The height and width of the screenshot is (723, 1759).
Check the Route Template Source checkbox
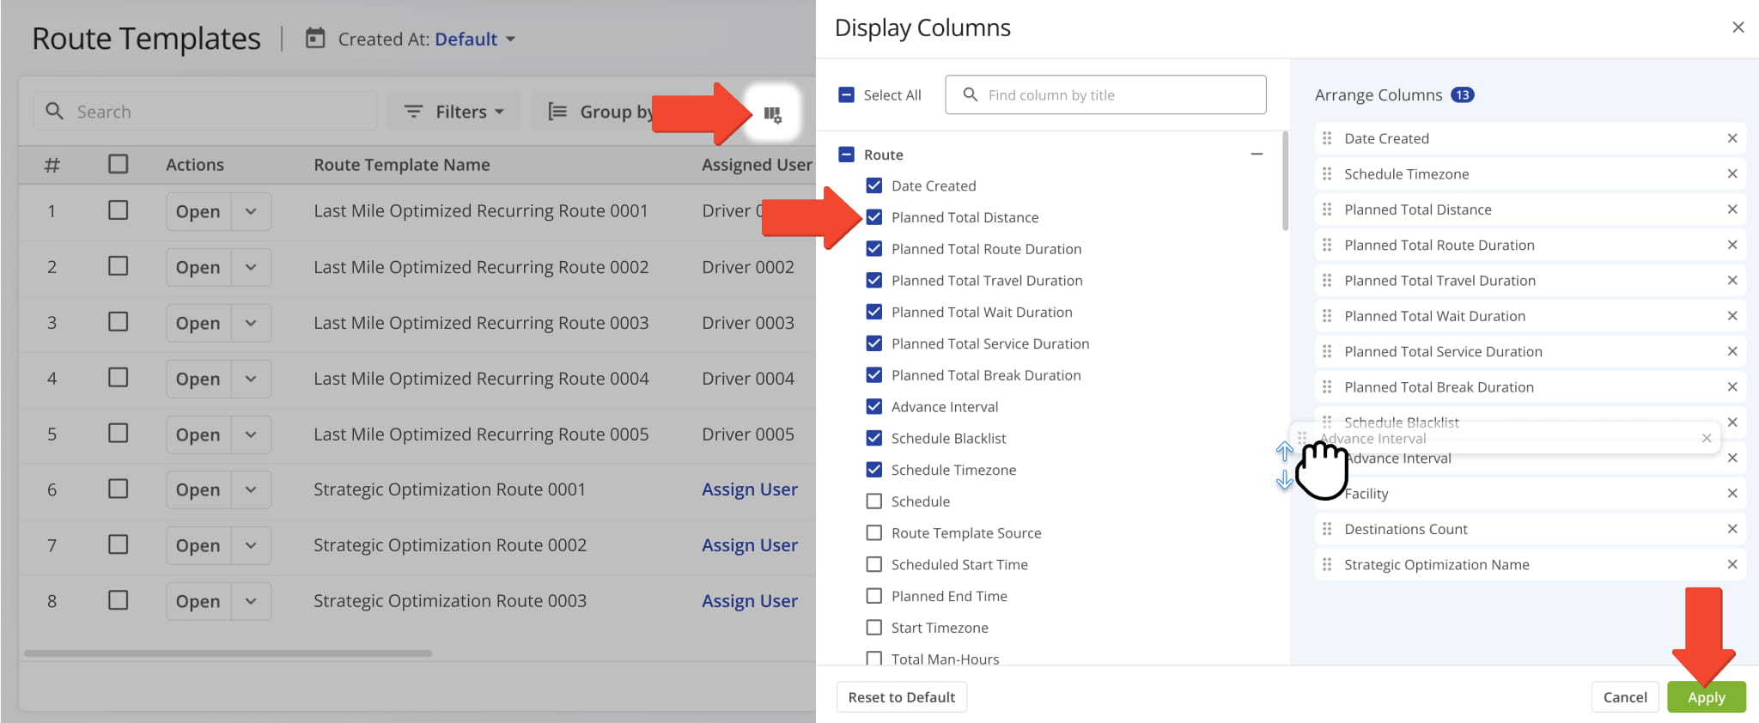(873, 533)
